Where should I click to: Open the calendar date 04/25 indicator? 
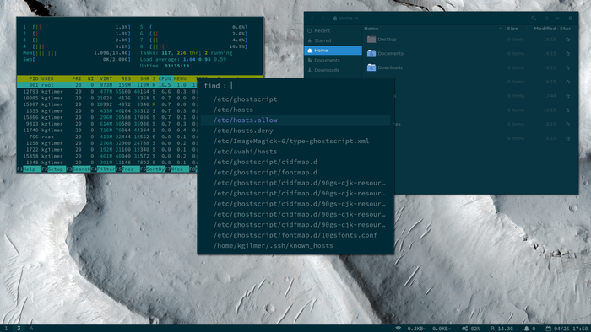point(567,329)
